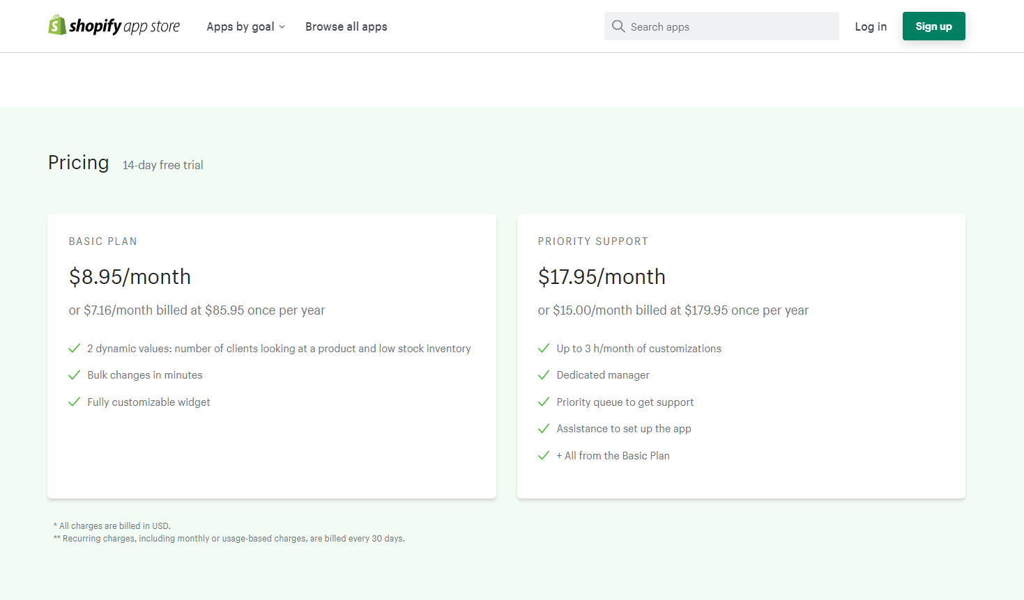Click the '$8.95/month' Basic Plan price

click(x=130, y=277)
